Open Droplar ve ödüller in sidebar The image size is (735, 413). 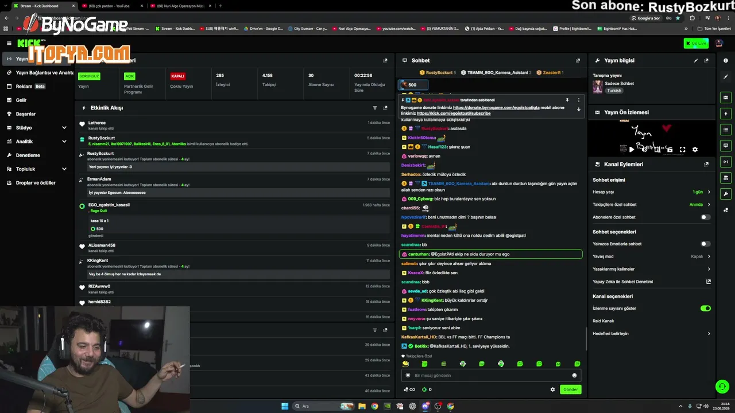[x=37, y=183]
